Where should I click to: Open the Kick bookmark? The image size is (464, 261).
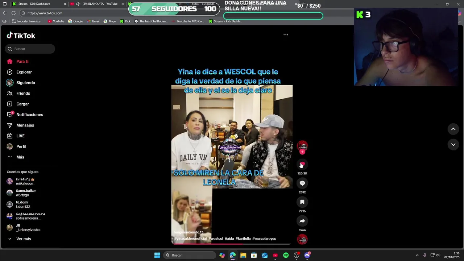coord(125,21)
